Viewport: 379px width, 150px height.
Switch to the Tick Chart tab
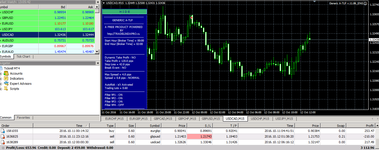pos(23,56)
